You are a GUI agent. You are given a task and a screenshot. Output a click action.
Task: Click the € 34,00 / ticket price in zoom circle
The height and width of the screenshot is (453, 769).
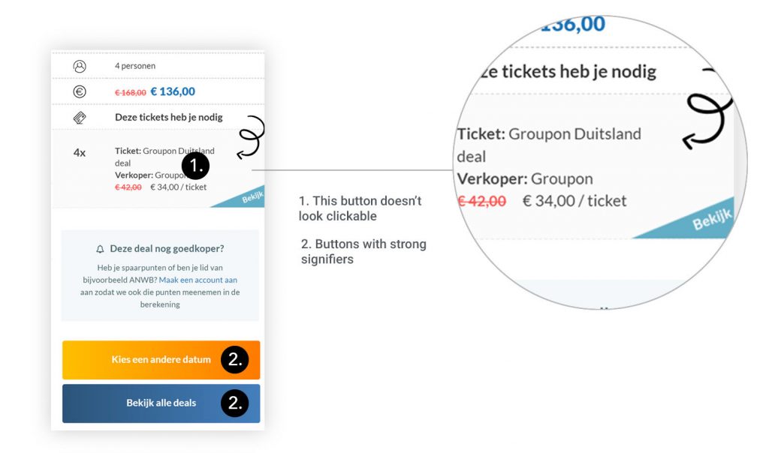(574, 201)
